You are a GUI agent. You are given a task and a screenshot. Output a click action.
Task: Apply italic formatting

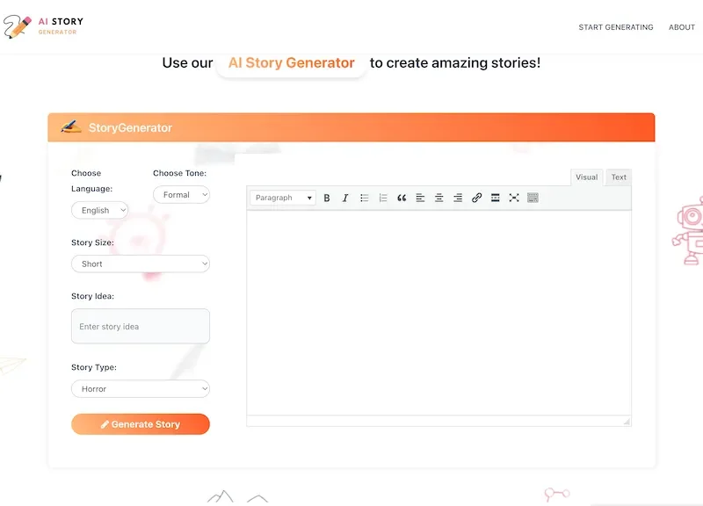click(344, 198)
